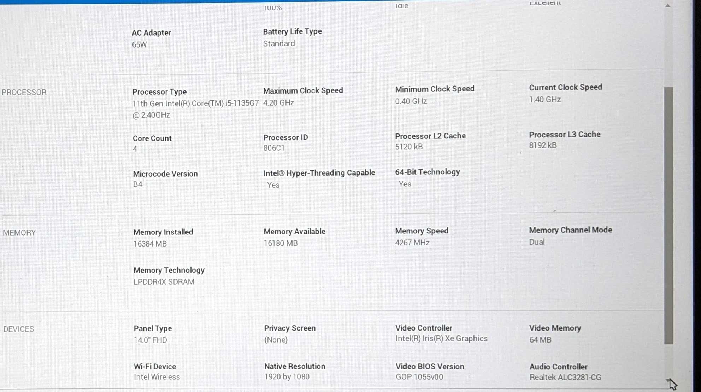The width and height of the screenshot is (701, 392).
Task: Click the scrollbar down arrow
Action: tap(668, 381)
